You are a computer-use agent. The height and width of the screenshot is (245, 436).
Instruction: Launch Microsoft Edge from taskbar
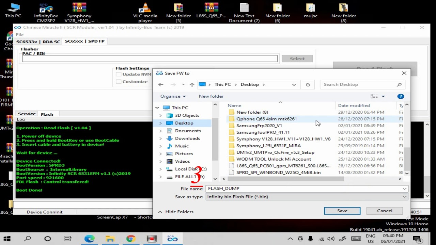89,239
